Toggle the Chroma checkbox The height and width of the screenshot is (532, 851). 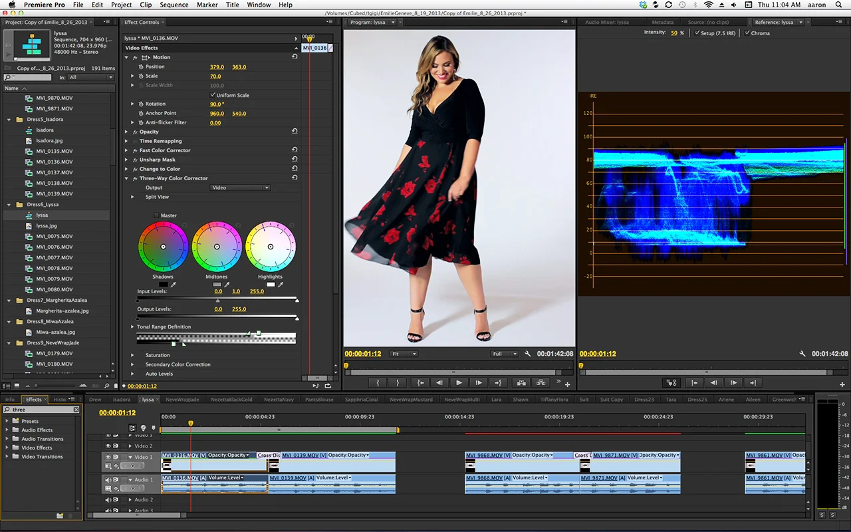pos(747,33)
